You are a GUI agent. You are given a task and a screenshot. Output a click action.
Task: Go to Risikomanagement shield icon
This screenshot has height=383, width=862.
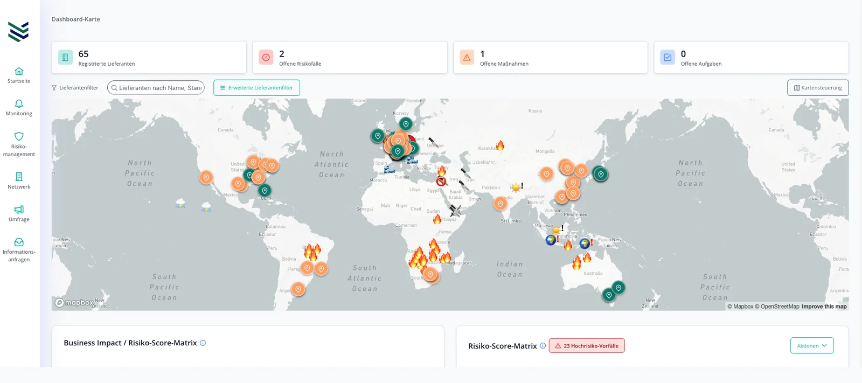click(x=19, y=136)
